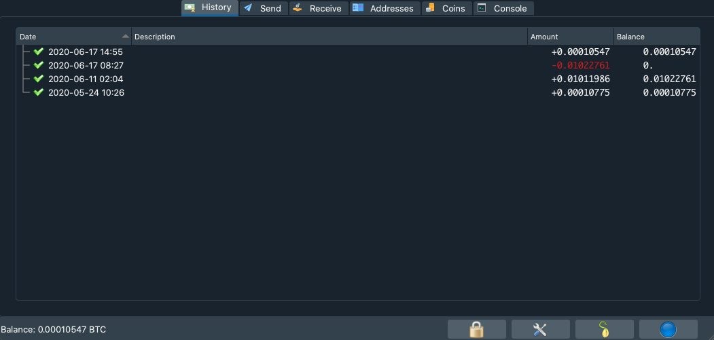Click the blue network status circle
Image resolution: width=714 pixels, height=340 pixels.
pos(668,329)
